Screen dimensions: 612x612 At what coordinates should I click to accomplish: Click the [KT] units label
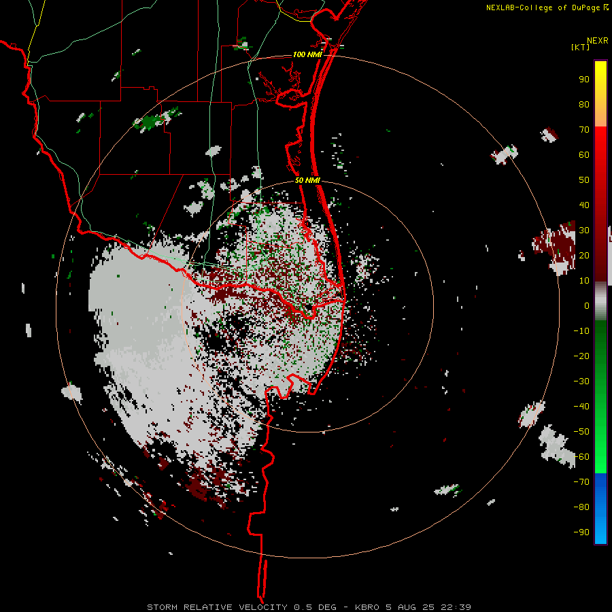(x=581, y=47)
